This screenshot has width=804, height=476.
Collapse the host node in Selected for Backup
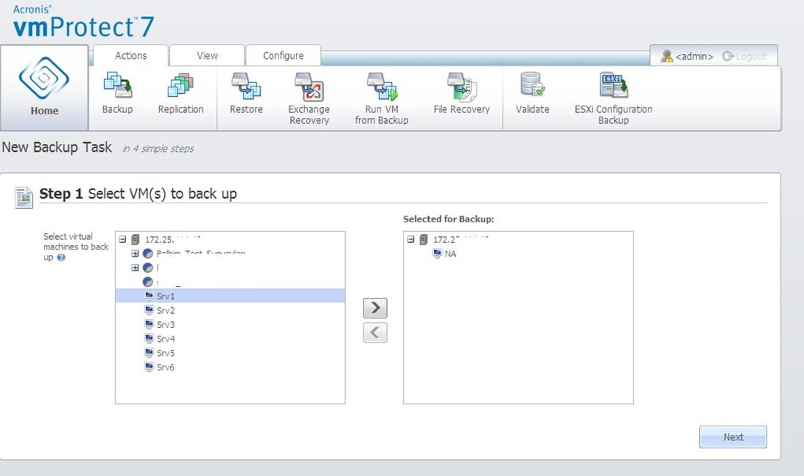[x=410, y=240]
